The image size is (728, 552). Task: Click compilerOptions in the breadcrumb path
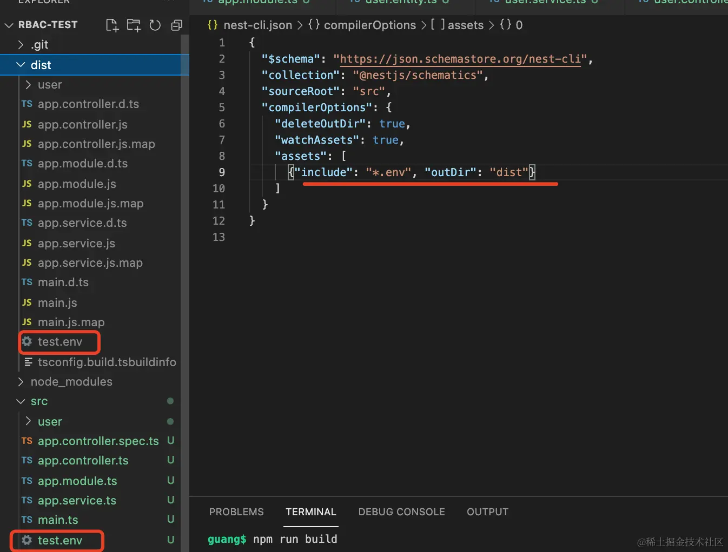369,25
